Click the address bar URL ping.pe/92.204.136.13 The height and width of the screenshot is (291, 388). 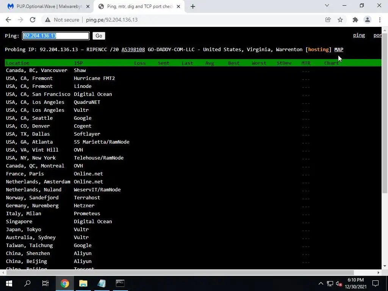pos(112,20)
